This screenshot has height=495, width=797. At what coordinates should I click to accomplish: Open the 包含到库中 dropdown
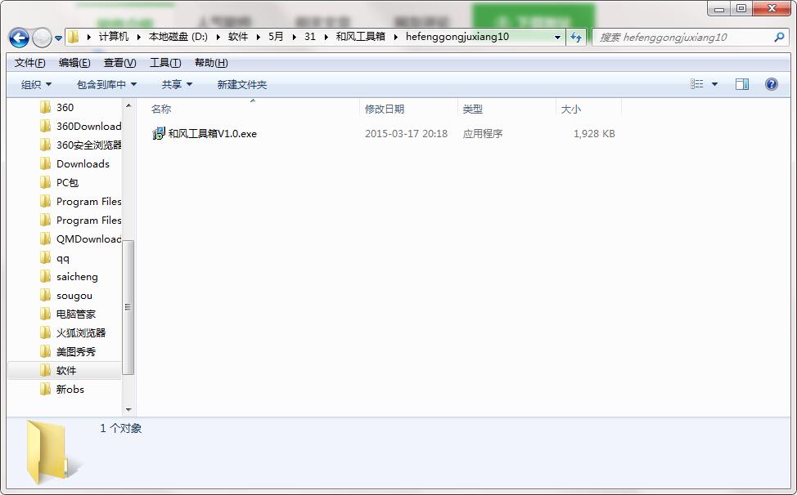tap(106, 84)
